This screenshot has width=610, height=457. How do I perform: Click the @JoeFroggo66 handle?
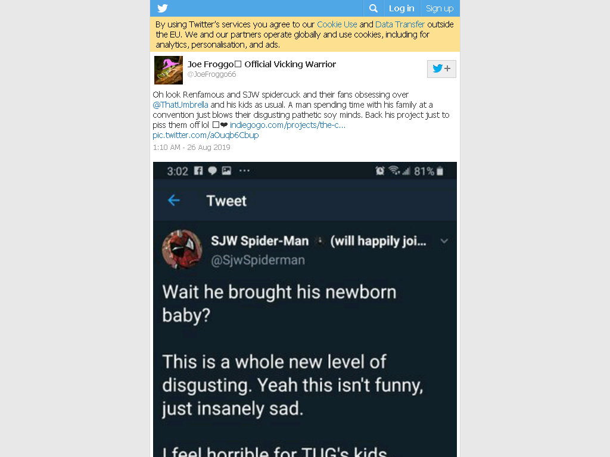coord(211,74)
